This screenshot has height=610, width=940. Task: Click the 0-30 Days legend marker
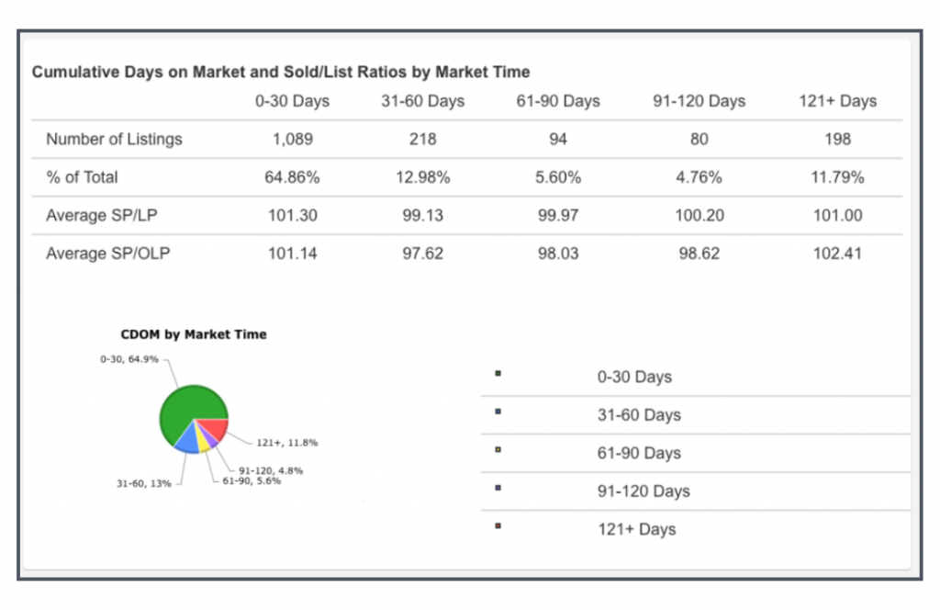point(498,374)
